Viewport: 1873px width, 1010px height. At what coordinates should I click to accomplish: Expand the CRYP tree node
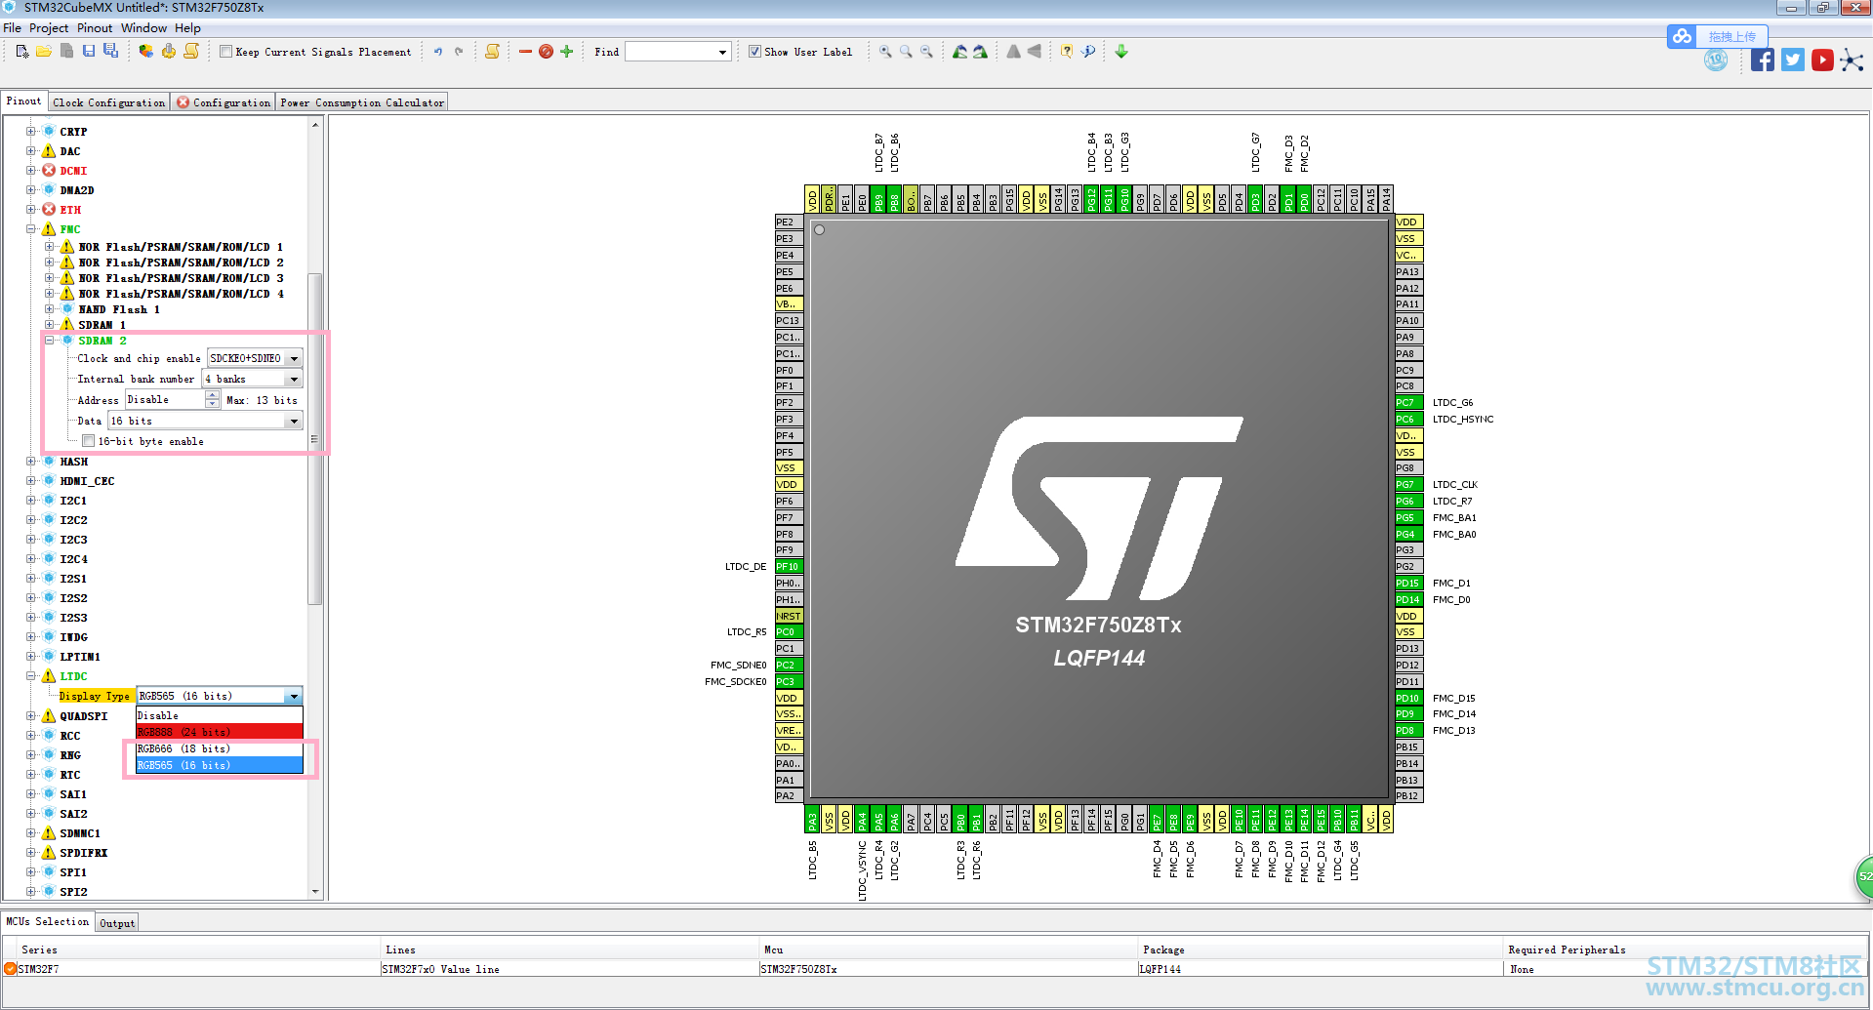[31, 132]
